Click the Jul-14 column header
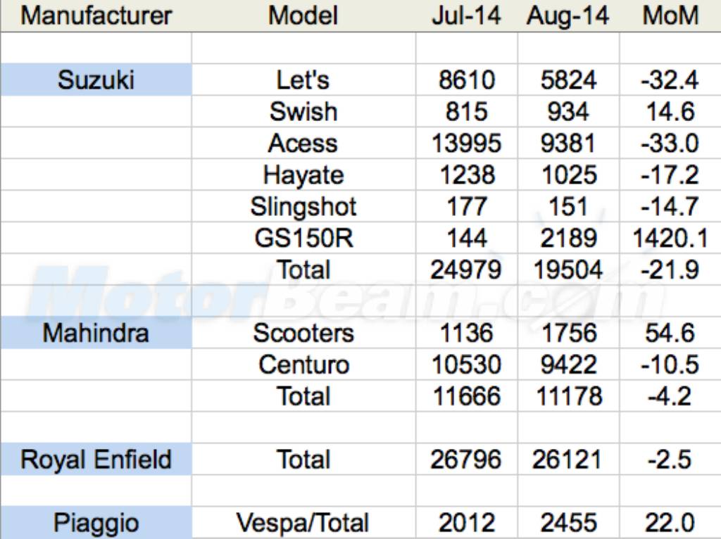Viewport: 721px width, 539px height. (x=466, y=16)
